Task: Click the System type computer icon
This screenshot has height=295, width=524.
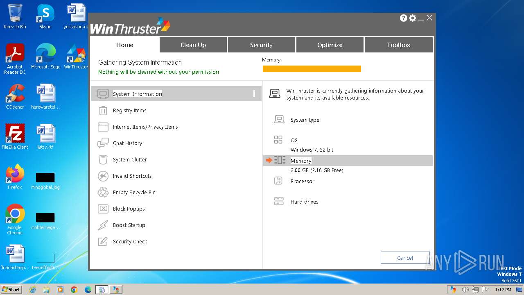Action: pyautogui.click(x=279, y=120)
